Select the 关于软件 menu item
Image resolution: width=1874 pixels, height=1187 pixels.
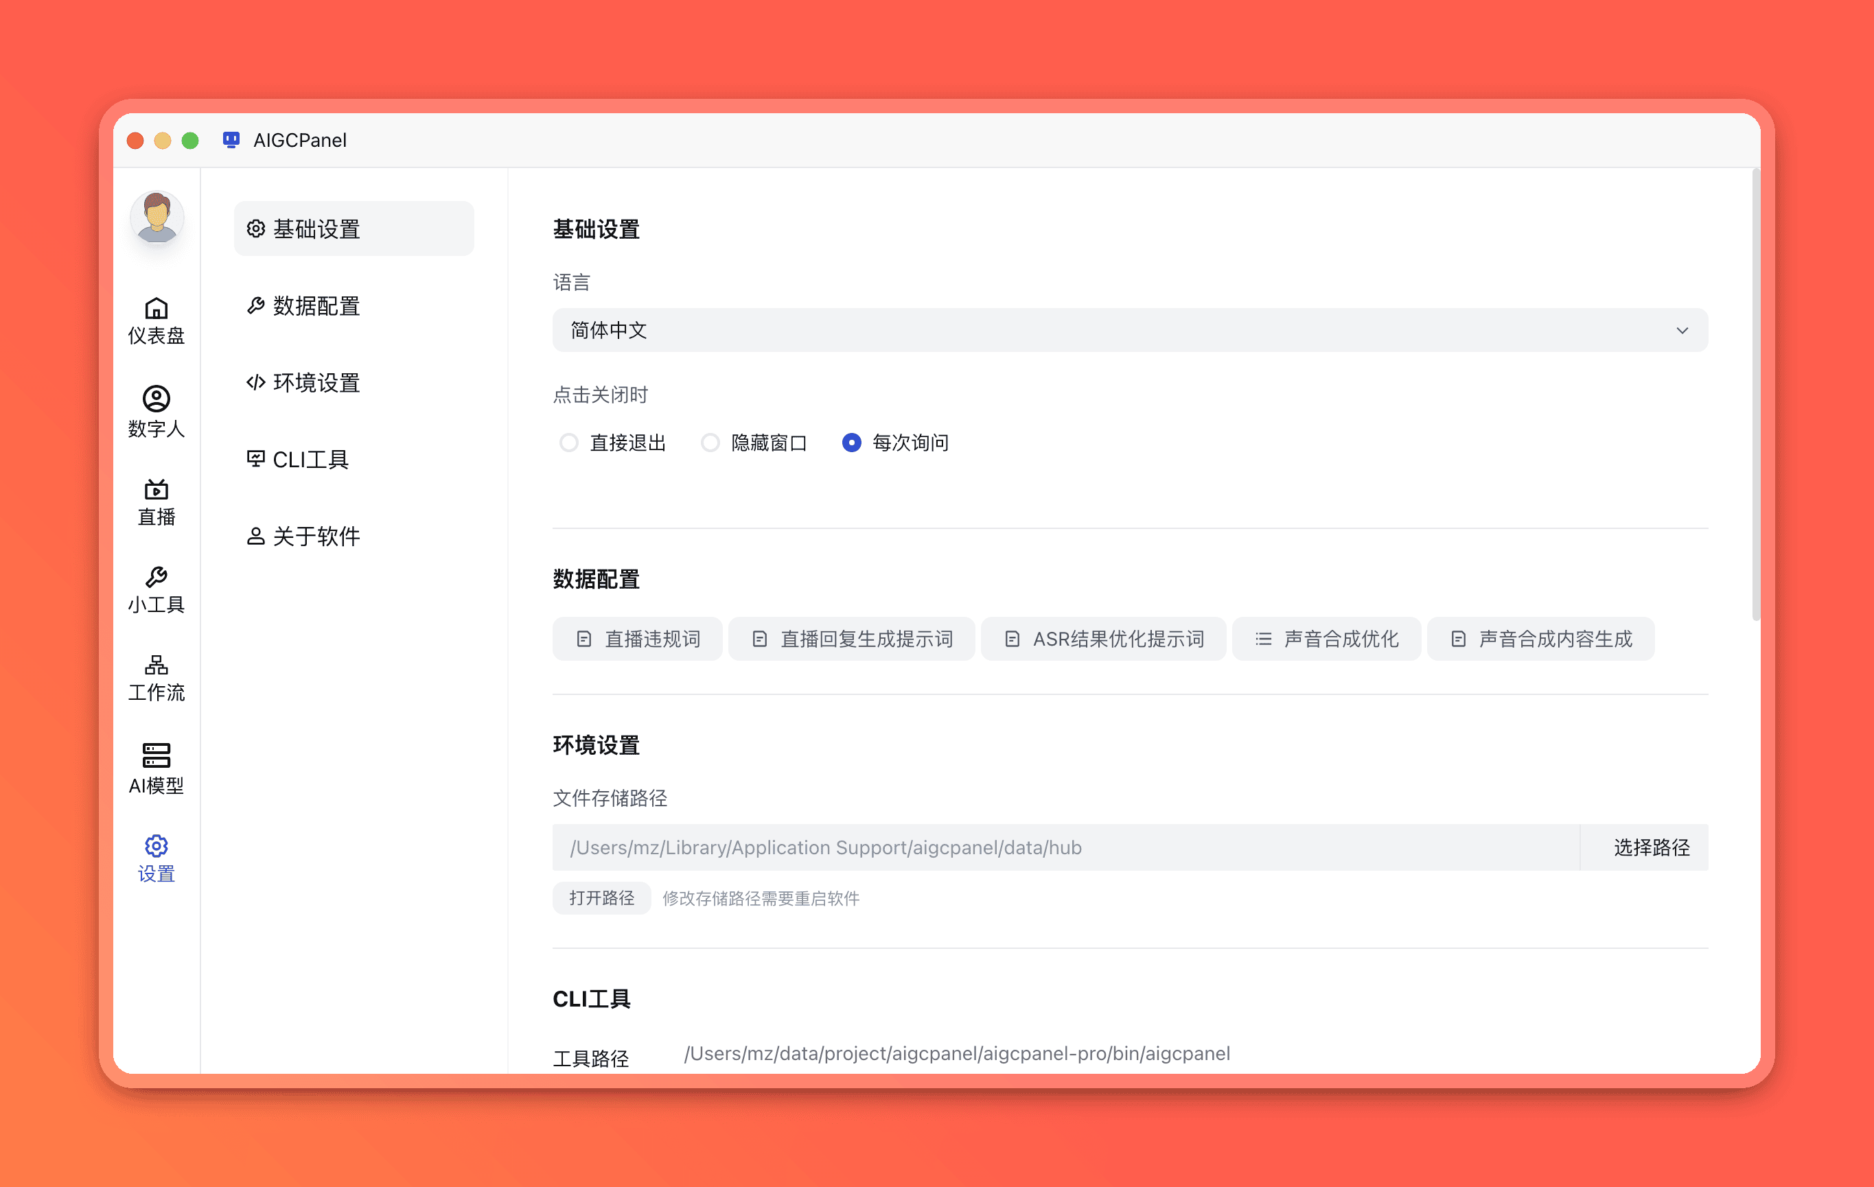point(354,537)
